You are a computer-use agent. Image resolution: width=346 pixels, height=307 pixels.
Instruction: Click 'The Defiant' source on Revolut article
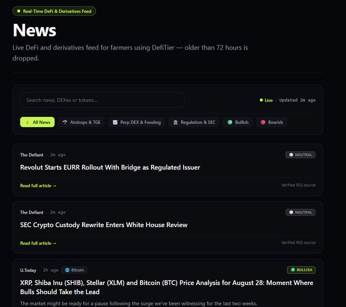(32, 155)
